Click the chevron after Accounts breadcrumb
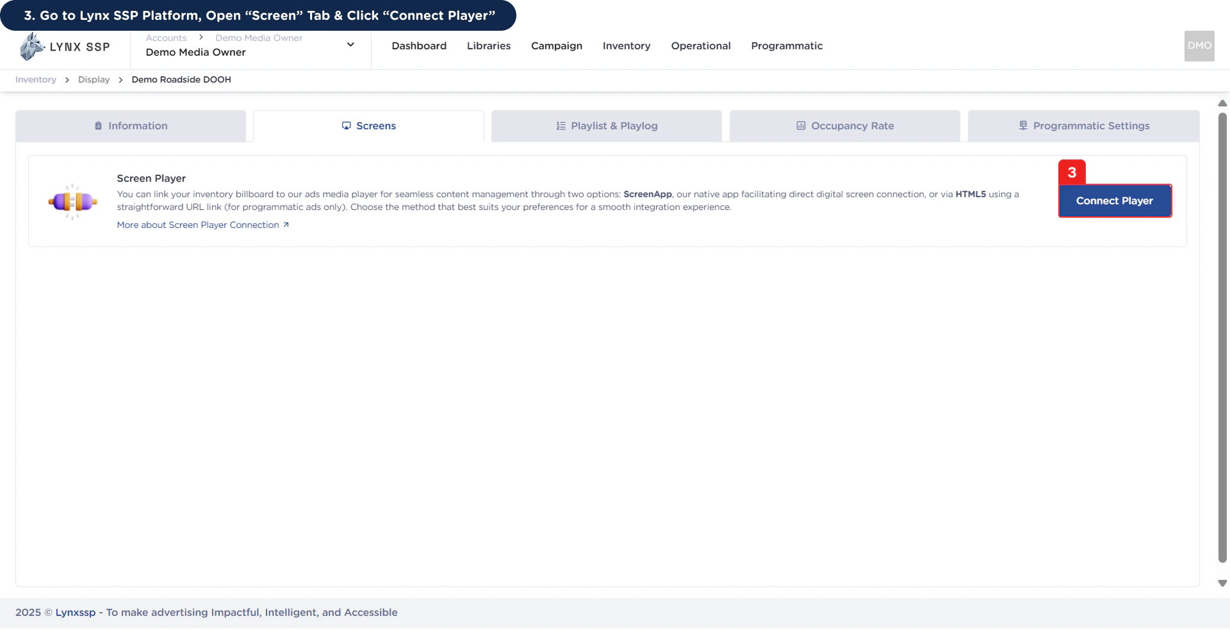Viewport: 1230px width, 630px height. coord(201,37)
